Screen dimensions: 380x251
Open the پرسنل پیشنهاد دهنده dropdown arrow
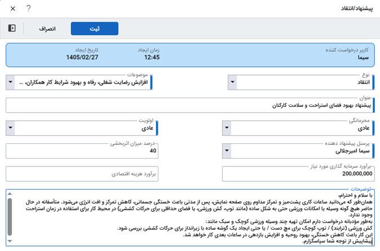pyautogui.click(x=227, y=151)
